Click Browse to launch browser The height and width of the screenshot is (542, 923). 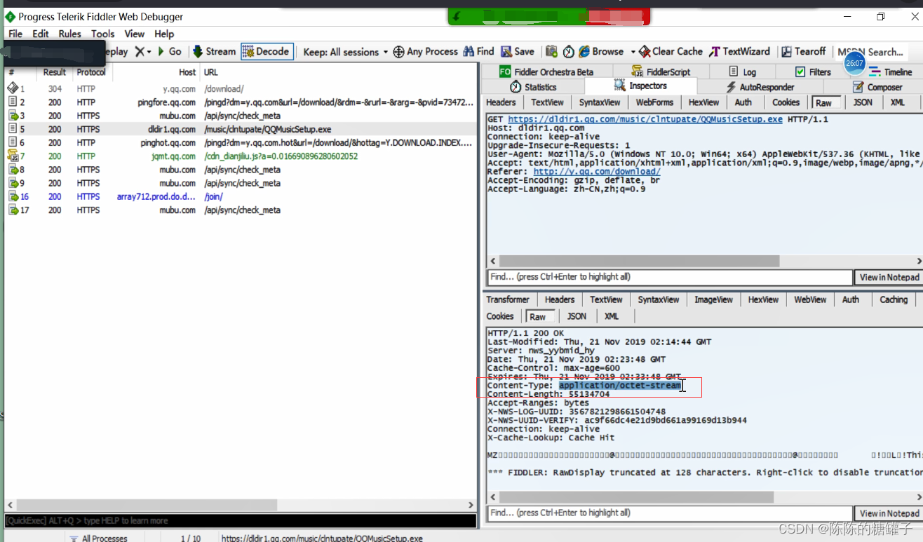601,52
